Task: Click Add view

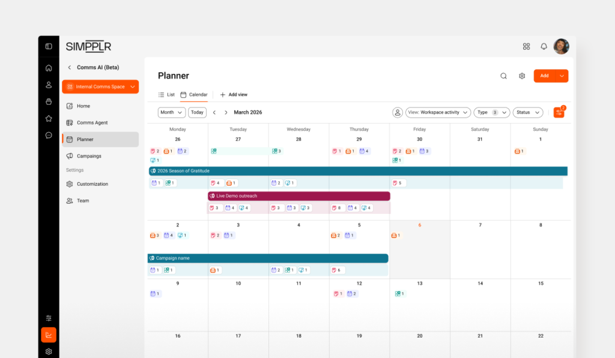Action: click(234, 94)
